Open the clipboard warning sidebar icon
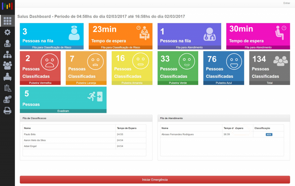The height and width of the screenshot is (186, 295). pos(7,88)
